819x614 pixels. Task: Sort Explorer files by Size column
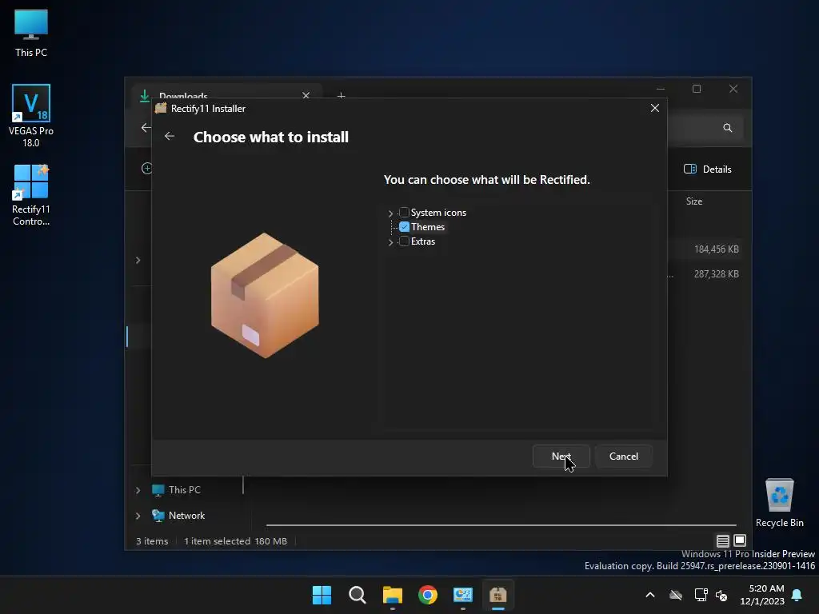(694, 201)
